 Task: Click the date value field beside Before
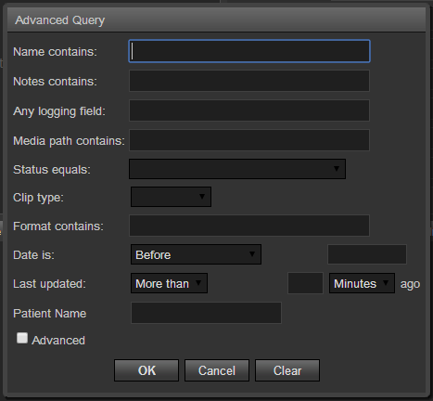tap(367, 254)
